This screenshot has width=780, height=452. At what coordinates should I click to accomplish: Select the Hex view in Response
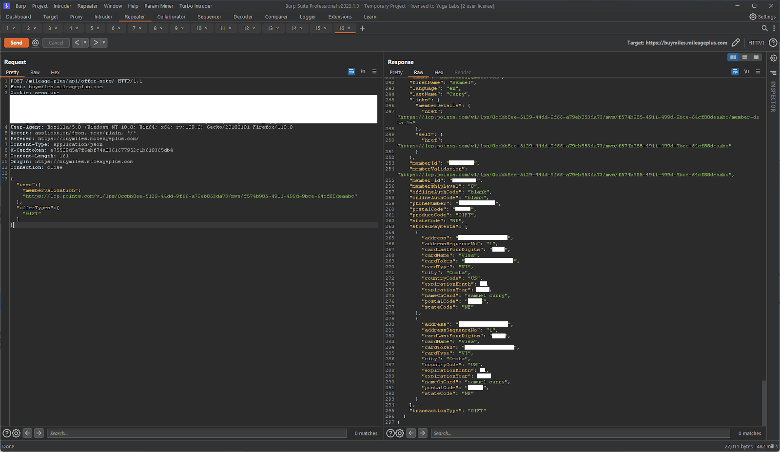pos(439,72)
